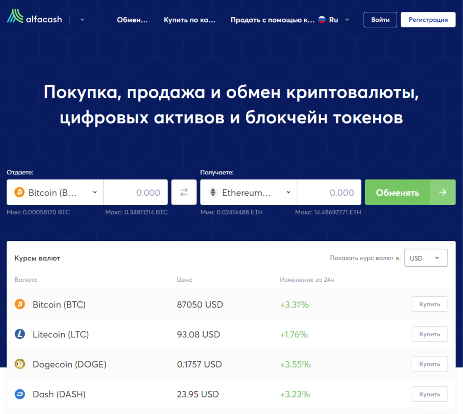Click the Мин: 0.00058170 BTC text

click(39, 212)
